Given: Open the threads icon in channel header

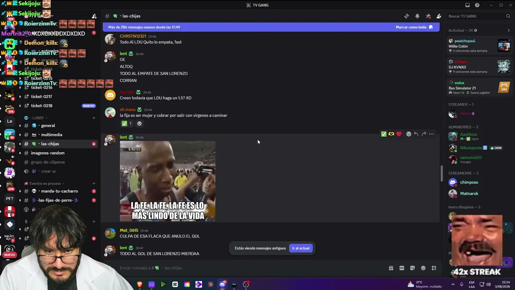Looking at the screenshot, I should (406, 16).
